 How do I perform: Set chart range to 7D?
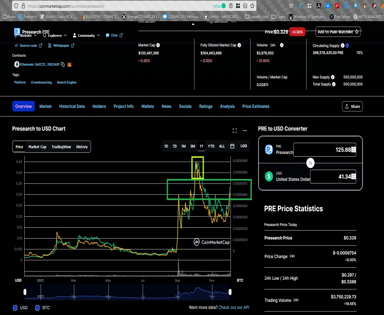tap(175, 146)
